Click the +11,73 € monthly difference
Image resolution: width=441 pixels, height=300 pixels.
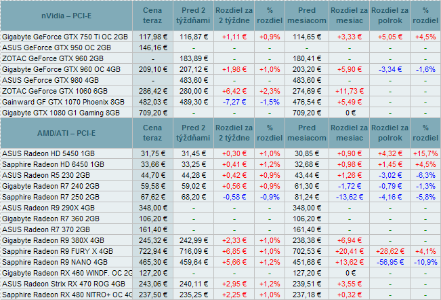[350, 91]
